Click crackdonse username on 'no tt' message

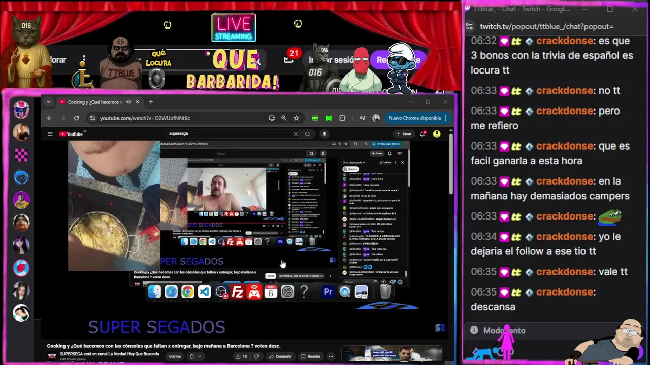[566, 91]
